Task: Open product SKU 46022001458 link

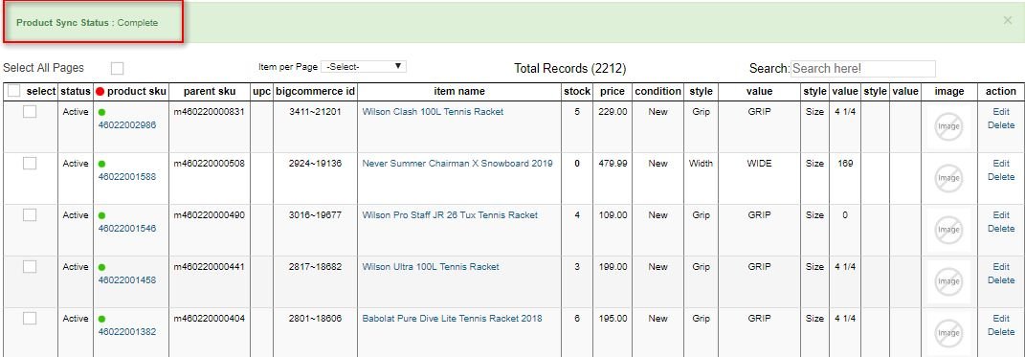Action: 127,279
